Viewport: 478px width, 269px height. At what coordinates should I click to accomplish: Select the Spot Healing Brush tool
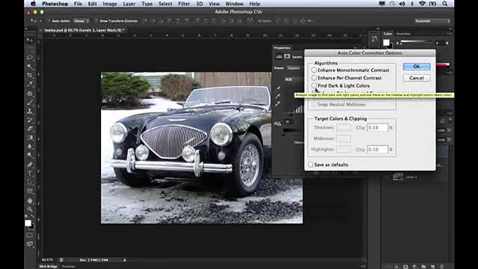[x=30, y=93]
